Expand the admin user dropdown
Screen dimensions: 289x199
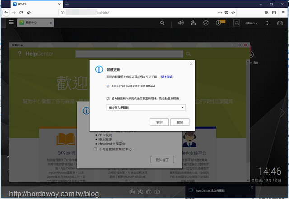(x=251, y=23)
